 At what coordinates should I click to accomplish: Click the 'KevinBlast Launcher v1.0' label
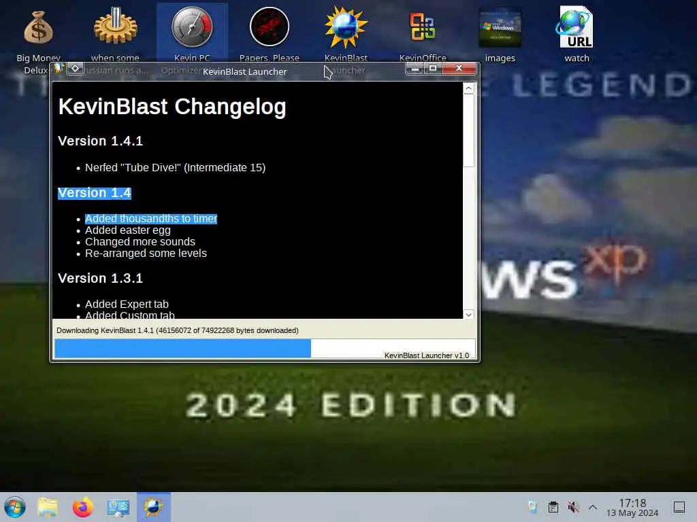(x=426, y=355)
